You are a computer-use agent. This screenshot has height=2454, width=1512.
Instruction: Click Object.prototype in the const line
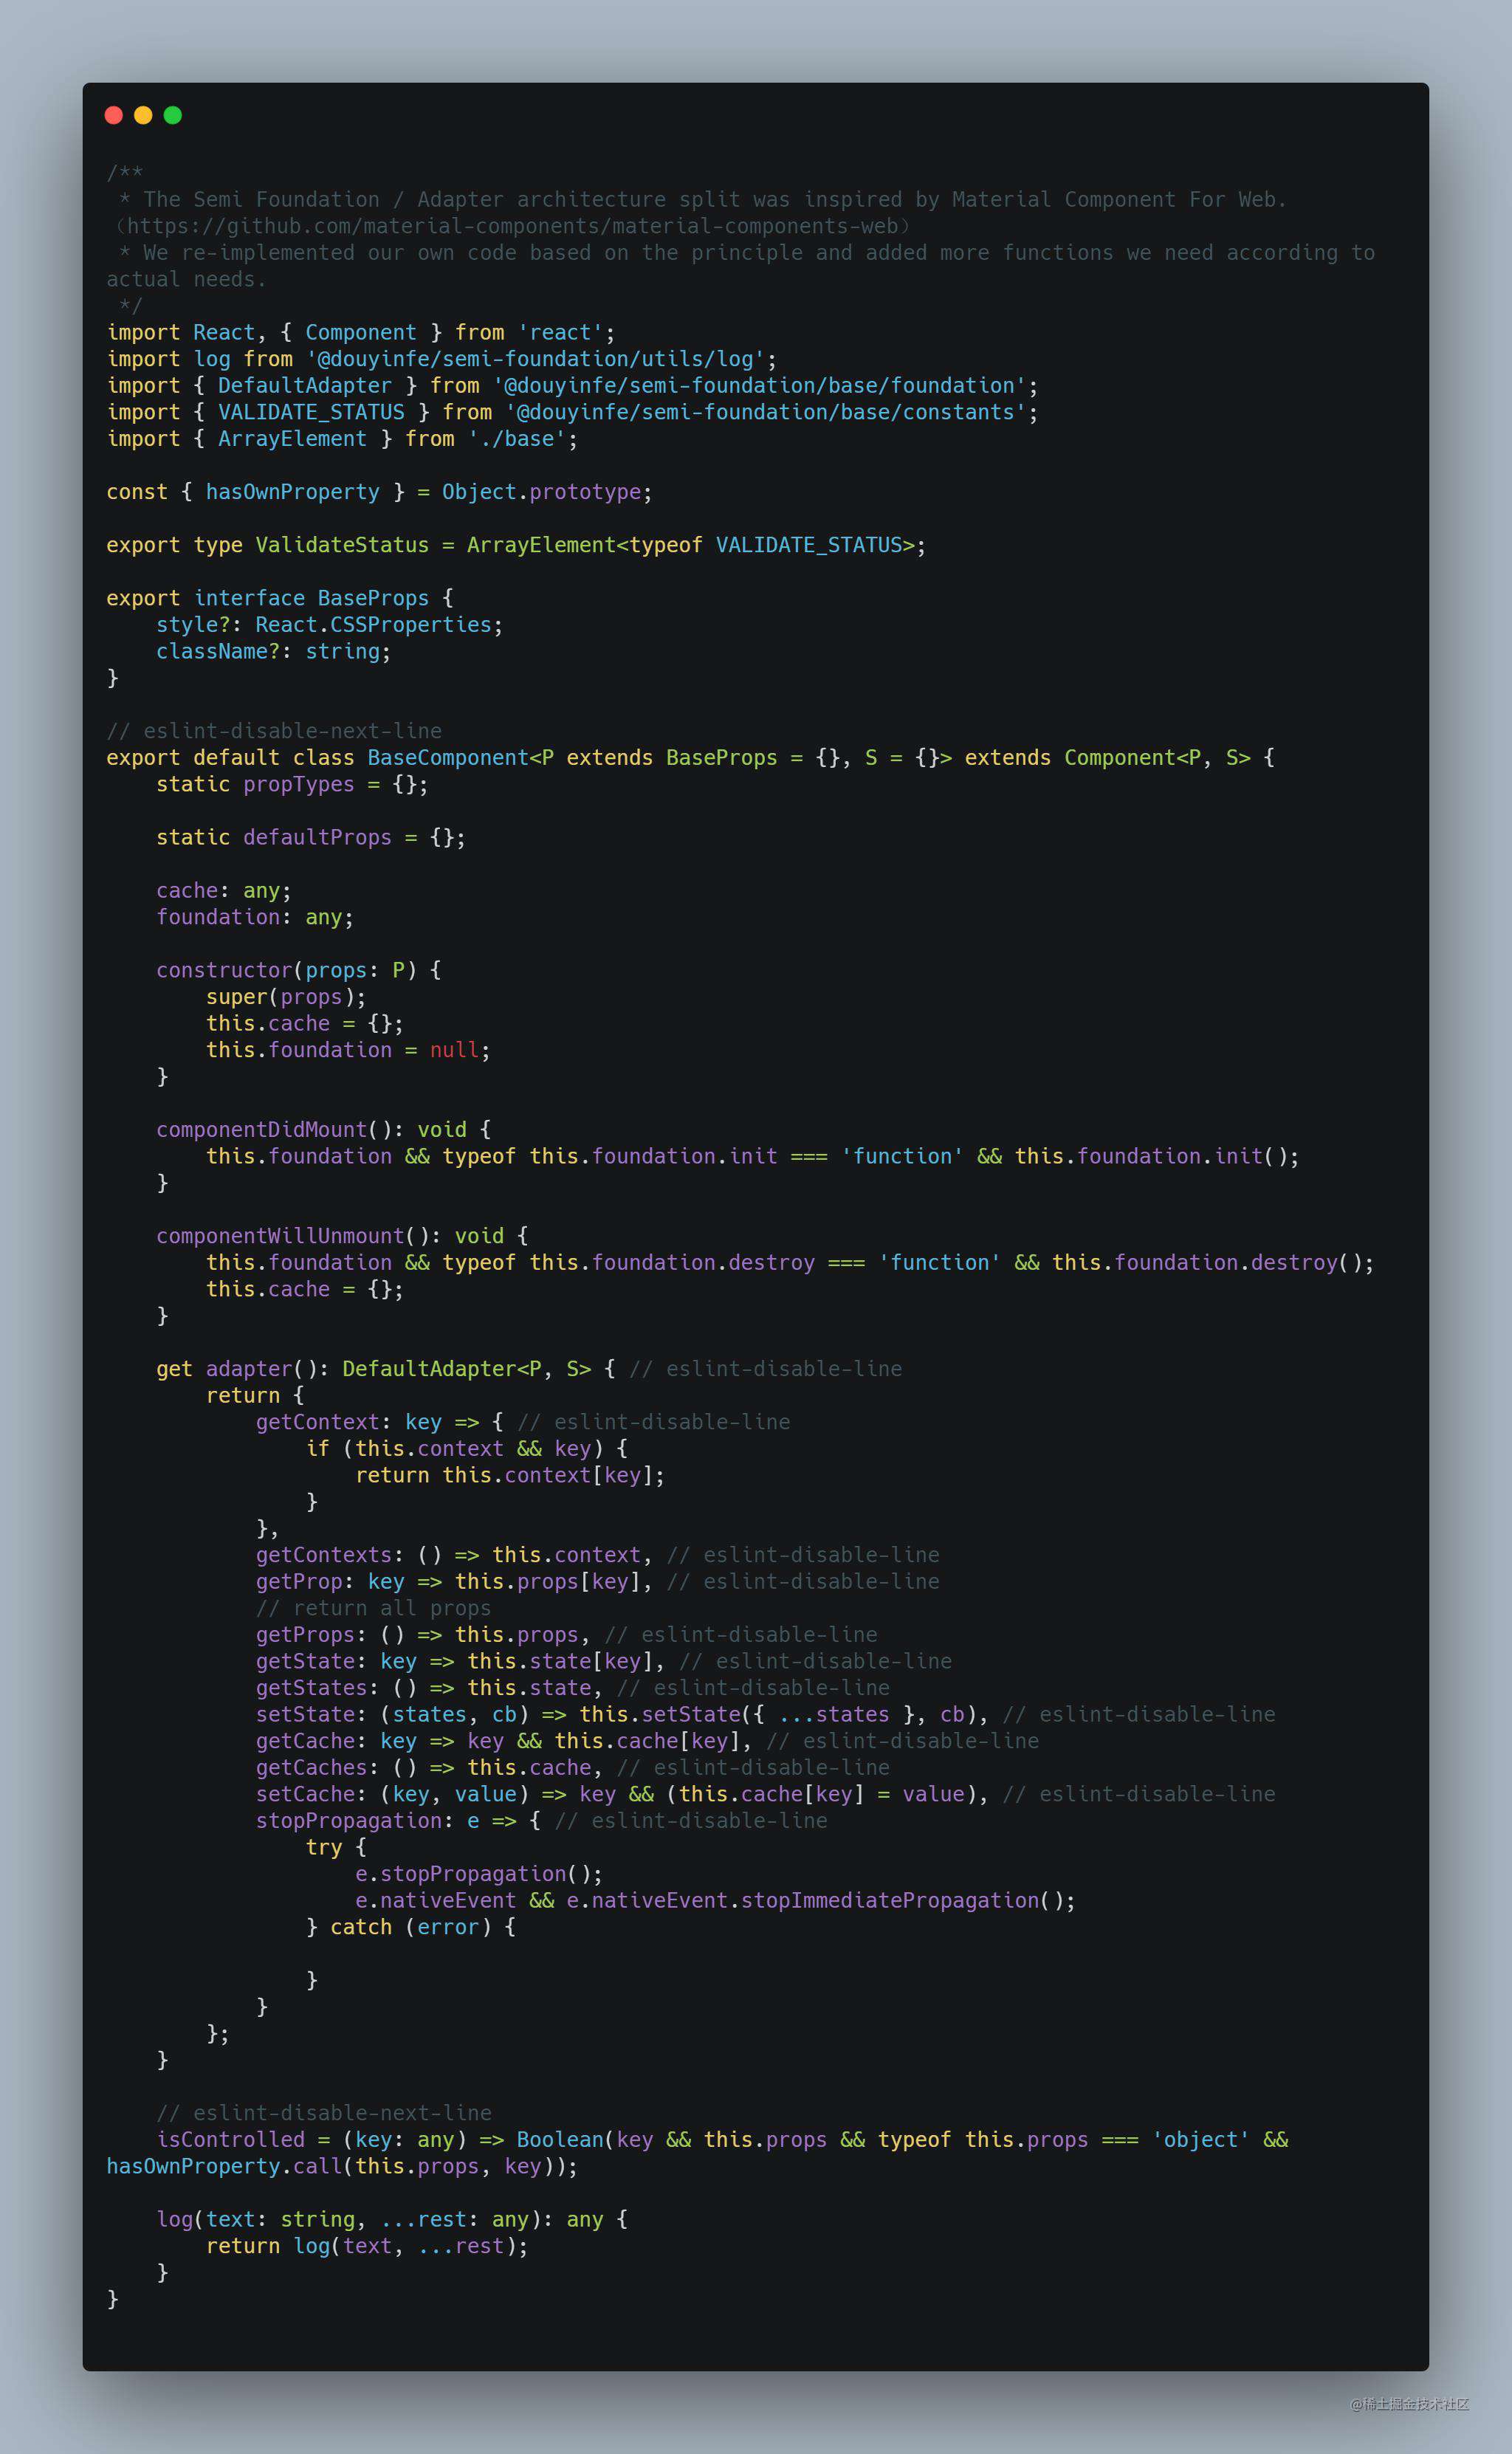(541, 492)
